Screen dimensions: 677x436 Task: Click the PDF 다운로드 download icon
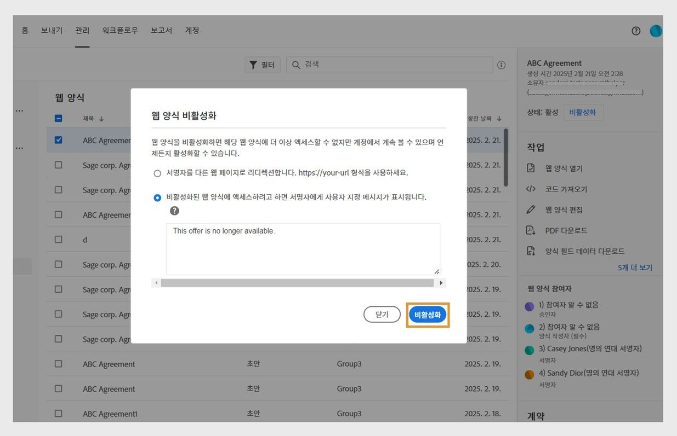[x=531, y=230]
